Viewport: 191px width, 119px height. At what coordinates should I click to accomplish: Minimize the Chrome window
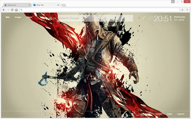[x=178, y=2]
